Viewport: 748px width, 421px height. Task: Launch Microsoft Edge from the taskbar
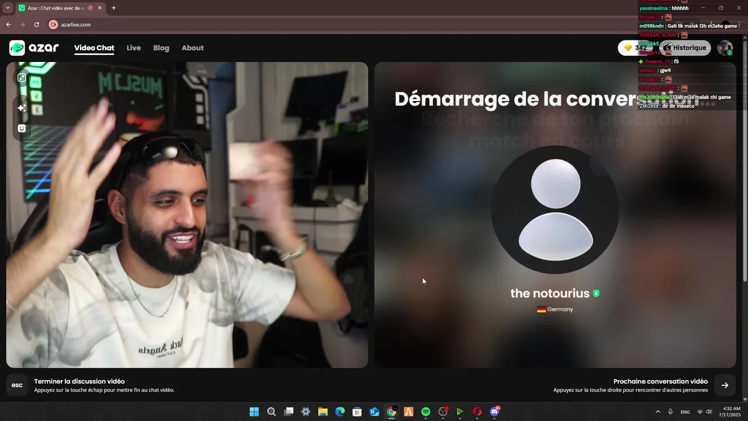coord(340,412)
